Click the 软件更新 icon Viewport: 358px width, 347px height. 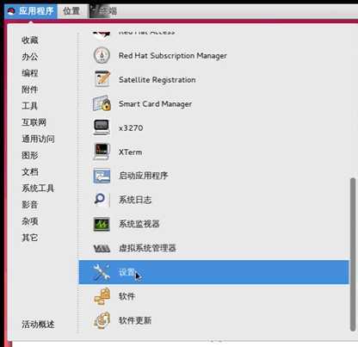pyautogui.click(x=102, y=320)
